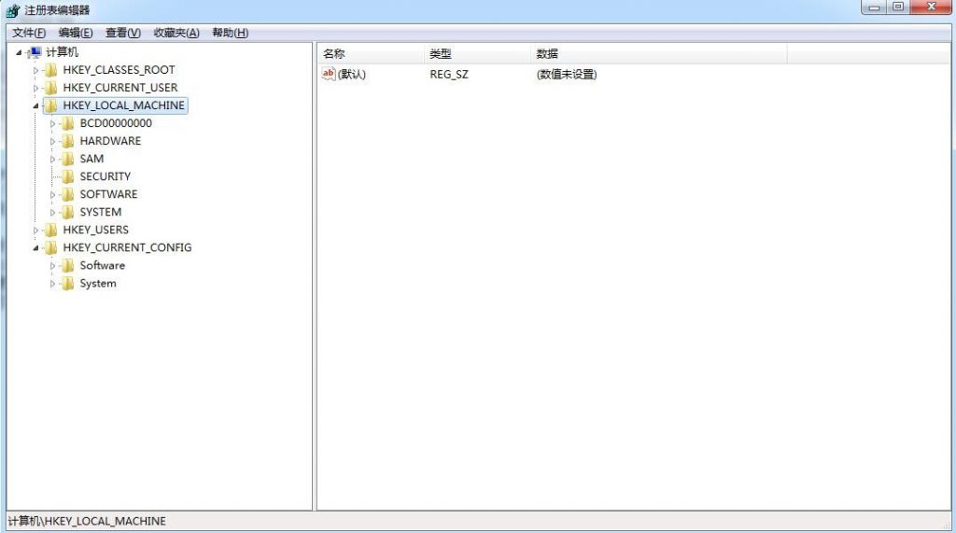Open the 编辑(E) menu
The image size is (956, 533).
click(76, 33)
